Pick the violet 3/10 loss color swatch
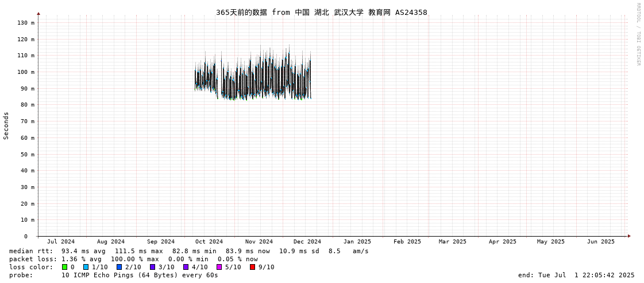This screenshot has height=283, width=644. click(152, 267)
